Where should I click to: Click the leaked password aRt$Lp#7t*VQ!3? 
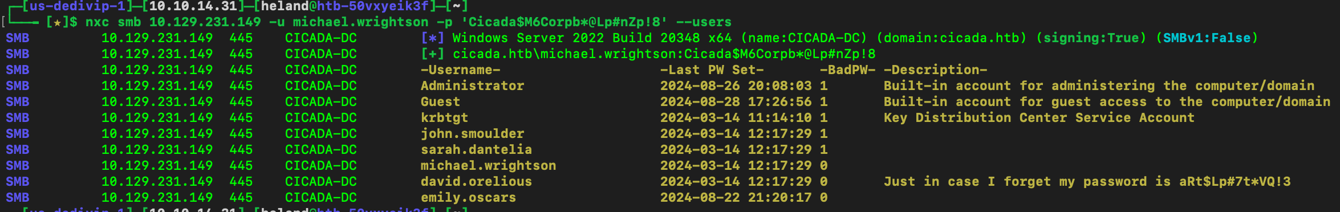1235,181
